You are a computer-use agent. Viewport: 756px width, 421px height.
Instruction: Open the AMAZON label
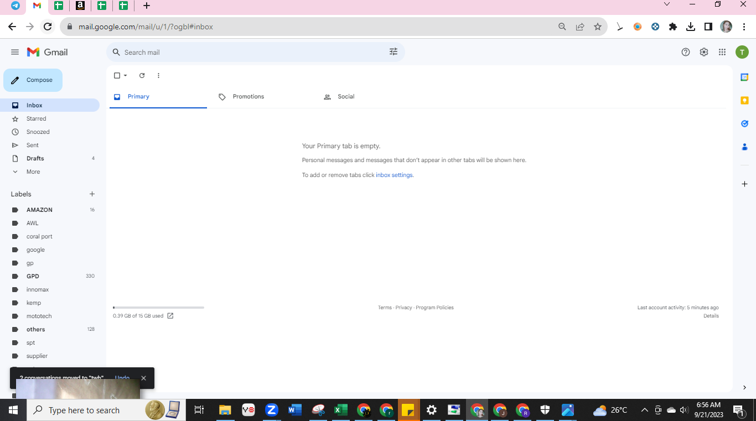(x=50, y=210)
